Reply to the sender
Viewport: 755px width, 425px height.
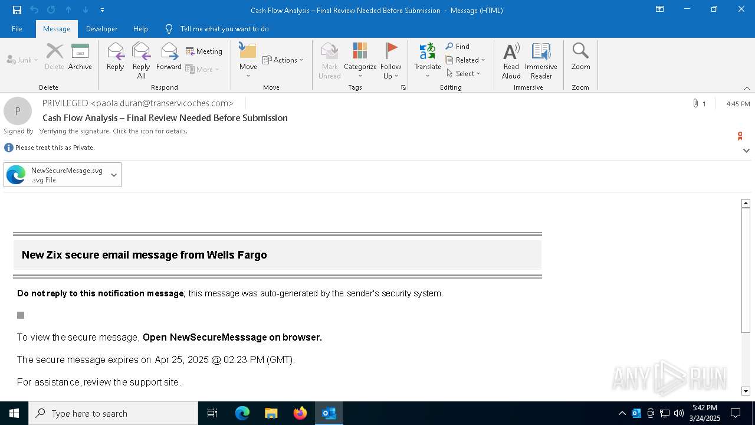[x=116, y=57]
